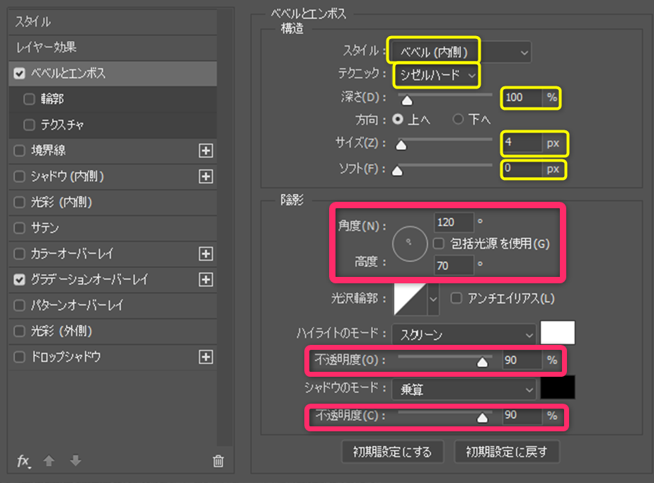Select 上へ direction radio button

[398, 120]
